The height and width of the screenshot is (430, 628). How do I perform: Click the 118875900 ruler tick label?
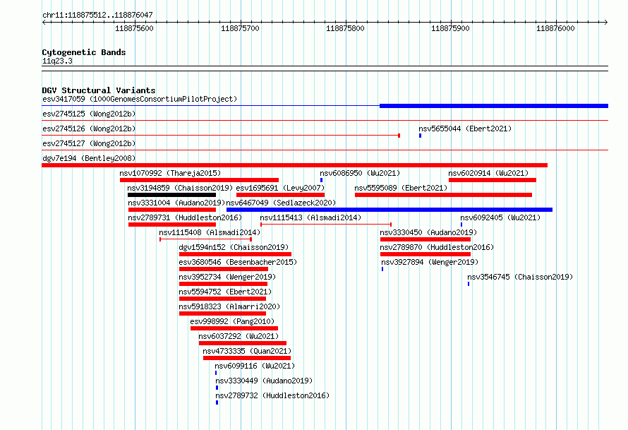click(450, 28)
